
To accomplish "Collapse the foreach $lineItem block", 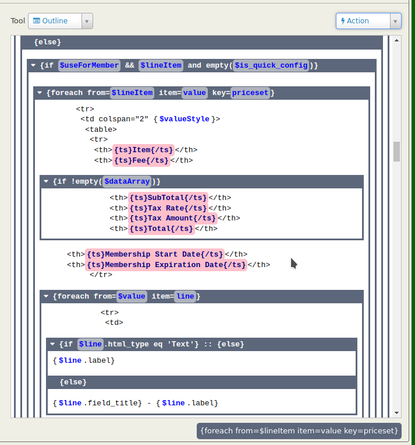I will click(x=40, y=93).
